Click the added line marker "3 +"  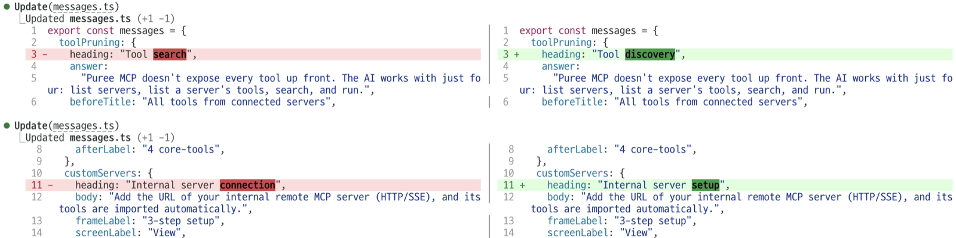click(x=511, y=54)
